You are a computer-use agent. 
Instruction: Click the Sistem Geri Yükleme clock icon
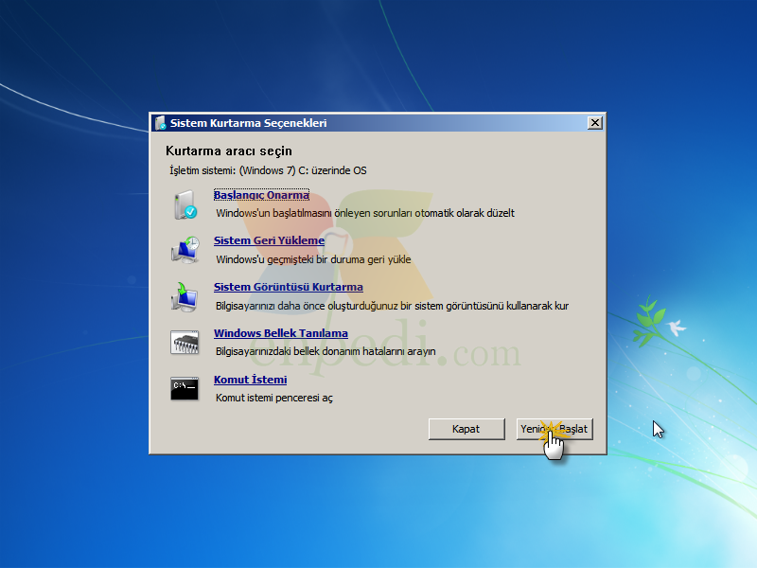click(185, 250)
